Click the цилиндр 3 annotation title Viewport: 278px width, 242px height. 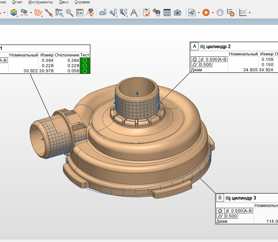[244, 198]
